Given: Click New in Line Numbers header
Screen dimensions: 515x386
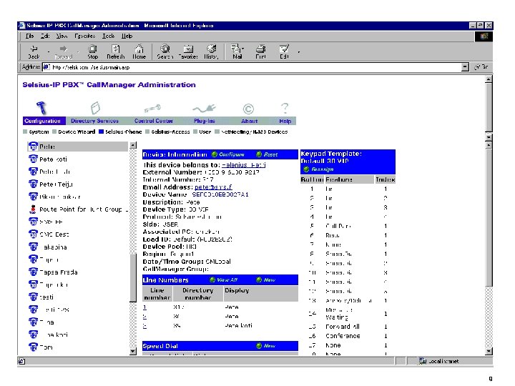Looking at the screenshot, I should (x=265, y=280).
